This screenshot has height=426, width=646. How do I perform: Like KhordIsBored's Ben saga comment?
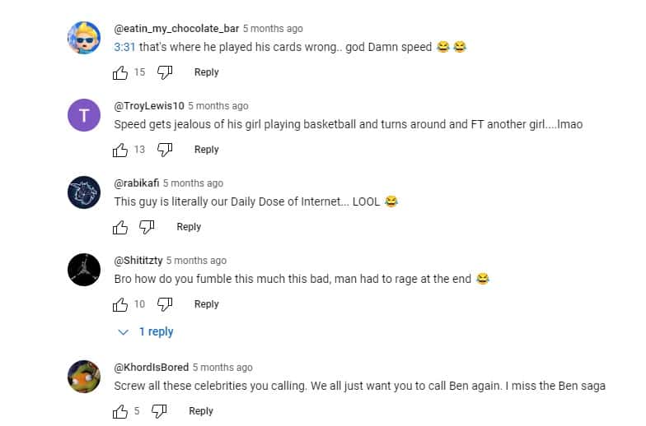[120, 411]
